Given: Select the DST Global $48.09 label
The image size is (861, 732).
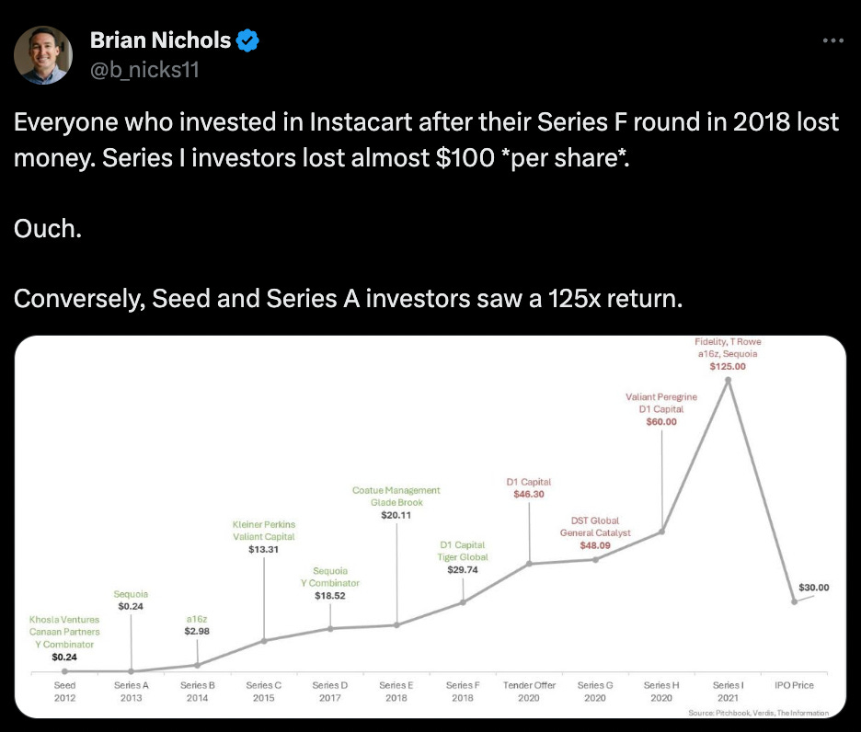Looking at the screenshot, I should [x=595, y=532].
